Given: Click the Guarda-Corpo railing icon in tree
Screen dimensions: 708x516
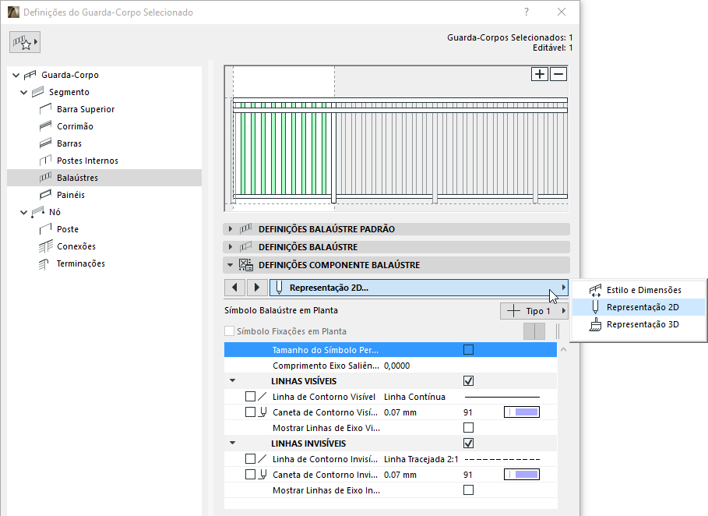Looking at the screenshot, I should click(x=30, y=75).
